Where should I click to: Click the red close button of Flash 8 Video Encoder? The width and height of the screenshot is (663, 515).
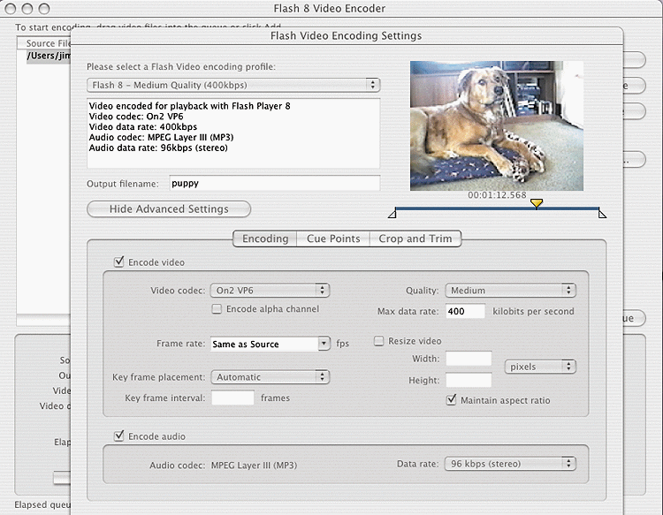click(x=11, y=8)
